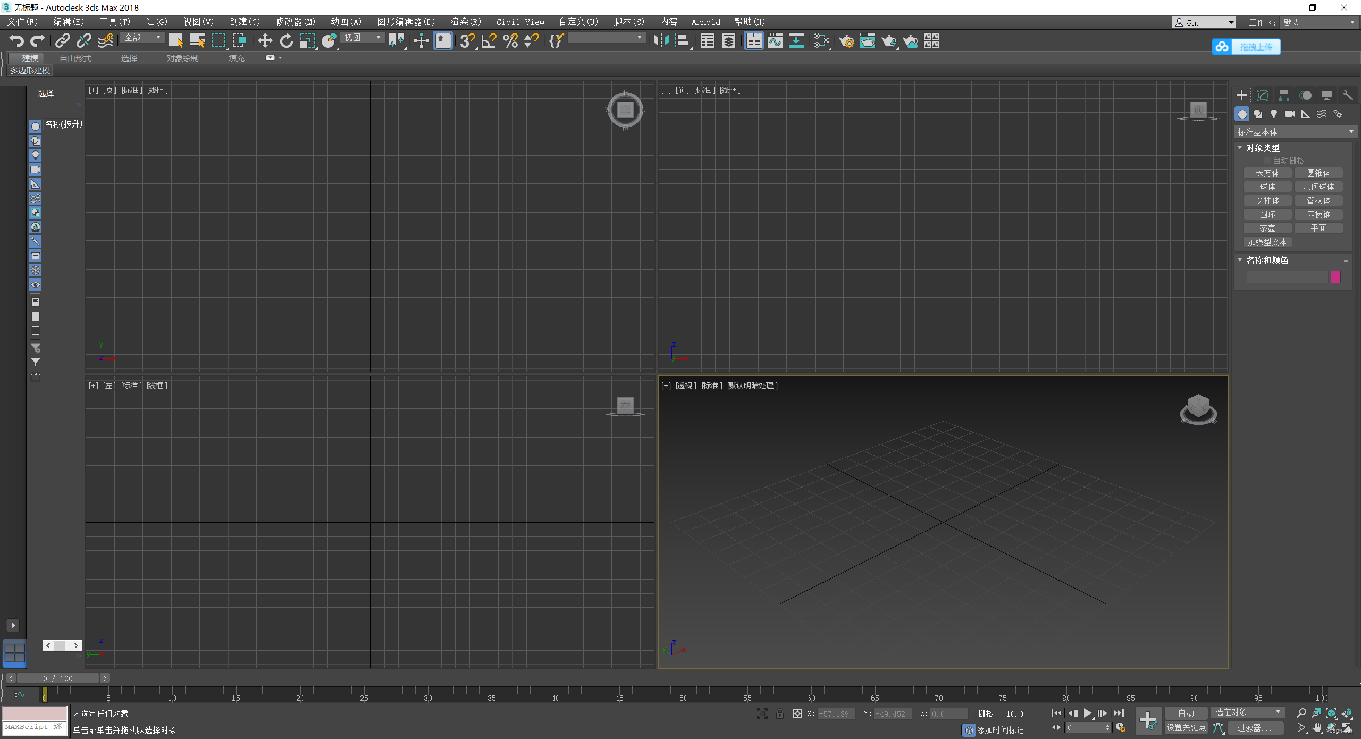The image size is (1361, 739).
Task: Open the 全部 selection filter dropdown
Action: (142, 38)
